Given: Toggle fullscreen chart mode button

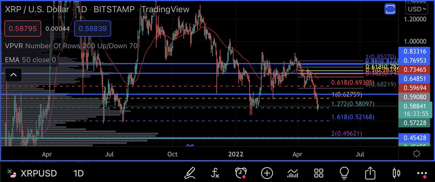Looking at the screenshot, I should click(x=390, y=9).
